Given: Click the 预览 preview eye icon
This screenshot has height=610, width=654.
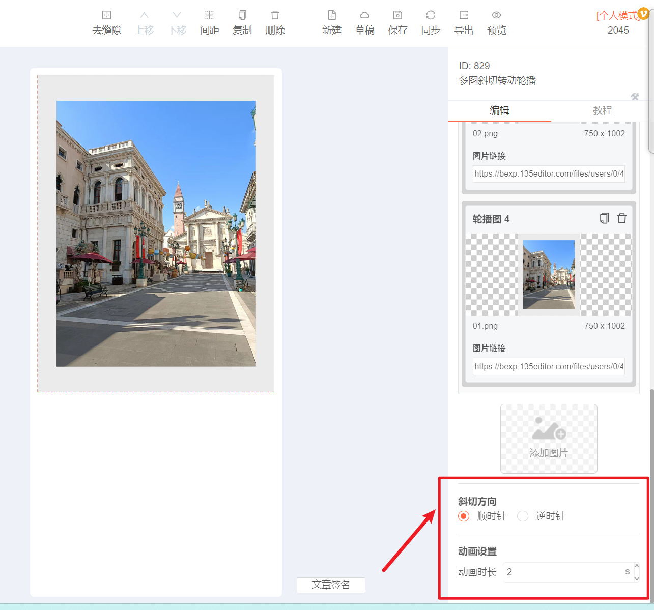Looking at the screenshot, I should coord(497,23).
